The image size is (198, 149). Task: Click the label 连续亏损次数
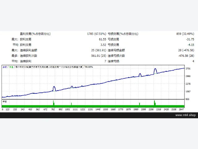coord(116,56)
